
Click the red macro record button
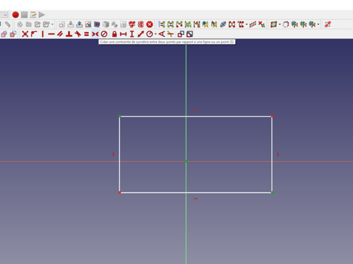16,15
